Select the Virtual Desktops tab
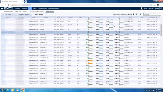The height and width of the screenshot is (92, 163). point(39,15)
